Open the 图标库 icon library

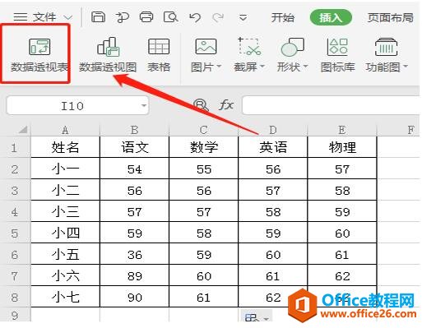[x=338, y=55]
